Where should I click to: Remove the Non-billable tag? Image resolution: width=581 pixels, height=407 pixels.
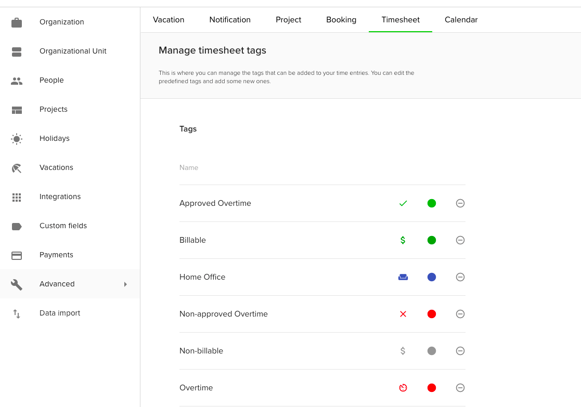(460, 351)
